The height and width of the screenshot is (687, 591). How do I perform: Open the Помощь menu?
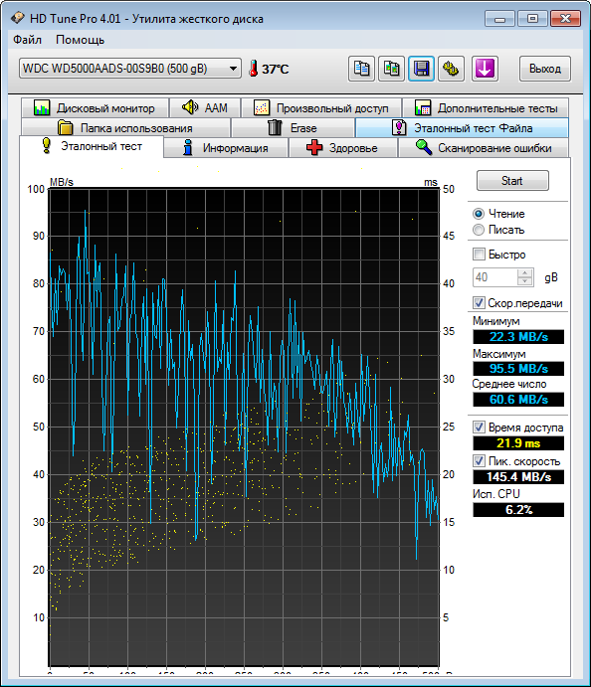[x=80, y=40]
